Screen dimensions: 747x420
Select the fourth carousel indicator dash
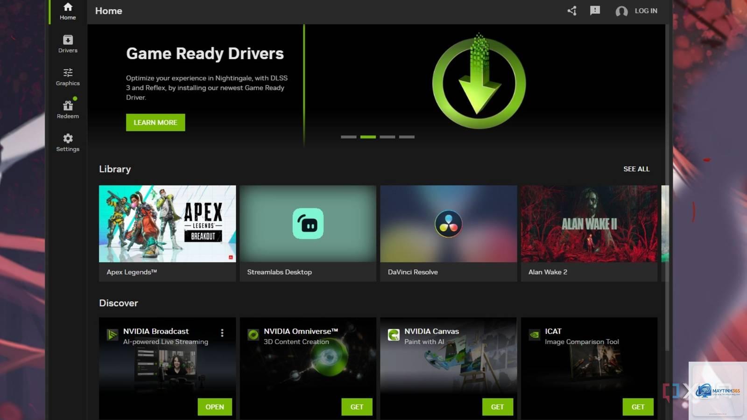tap(407, 137)
